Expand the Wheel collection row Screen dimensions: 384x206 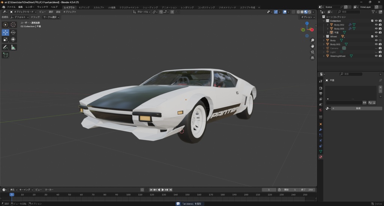pyautogui.click(x=324, y=36)
